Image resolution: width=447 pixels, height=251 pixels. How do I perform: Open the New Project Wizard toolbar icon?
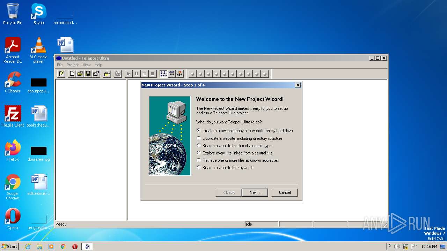[x=61, y=74]
